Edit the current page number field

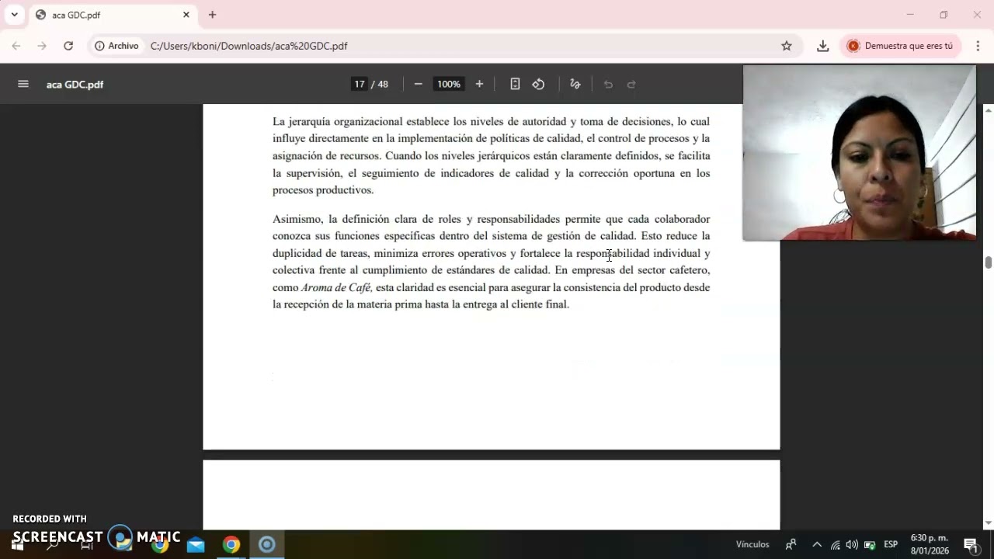[360, 84]
